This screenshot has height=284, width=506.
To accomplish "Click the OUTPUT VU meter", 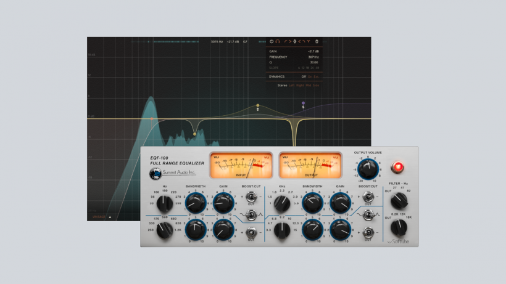I will [310, 166].
